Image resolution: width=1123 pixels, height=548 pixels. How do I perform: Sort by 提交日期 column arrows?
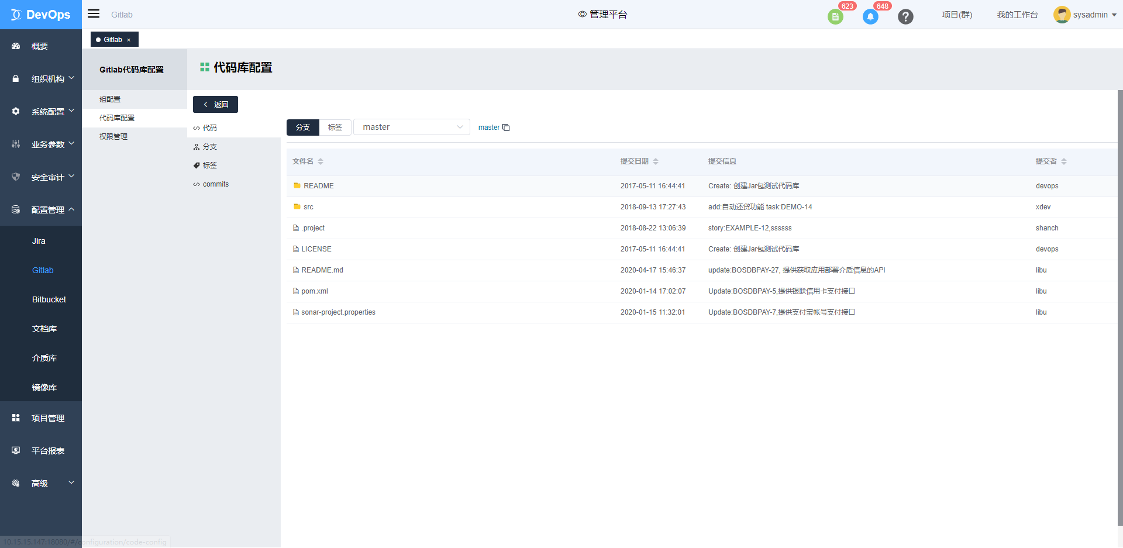pos(656,161)
